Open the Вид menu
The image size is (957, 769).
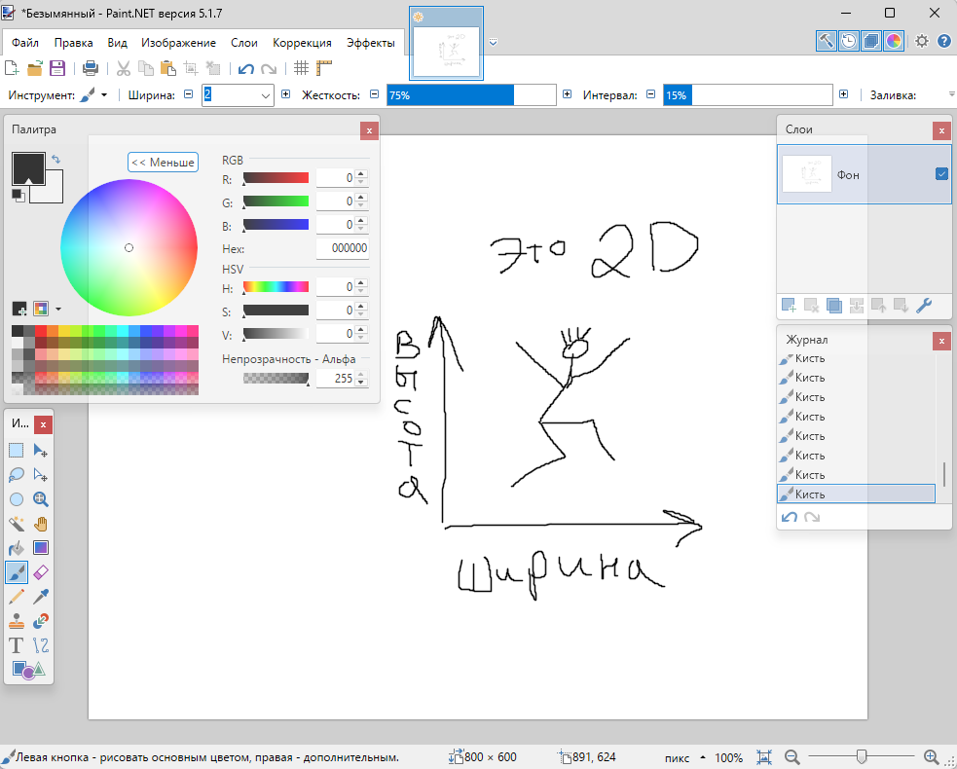pos(117,43)
